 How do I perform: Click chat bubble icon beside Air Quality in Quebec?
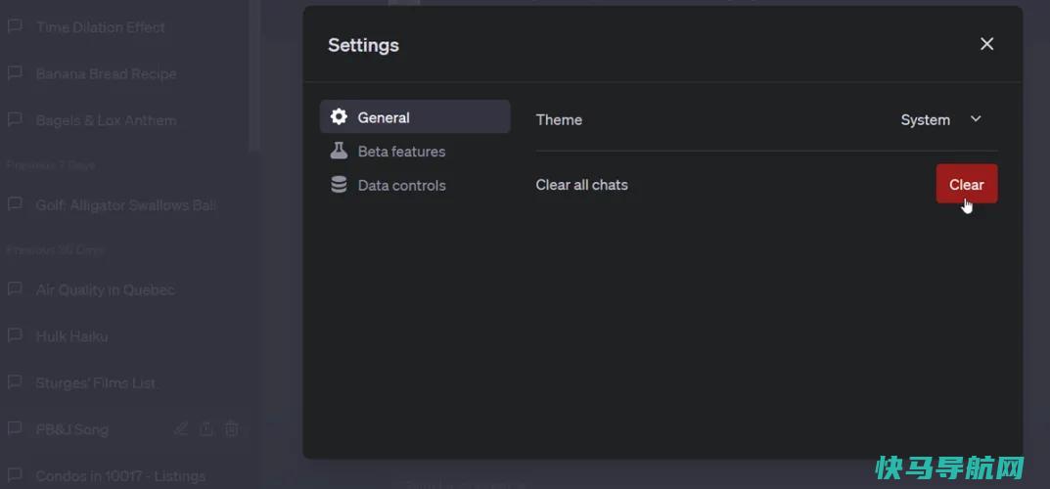[x=14, y=289]
